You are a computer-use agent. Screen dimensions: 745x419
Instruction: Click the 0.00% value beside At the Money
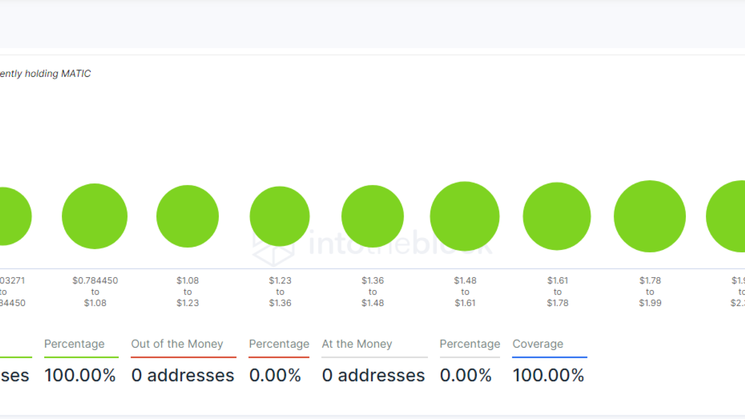466,375
